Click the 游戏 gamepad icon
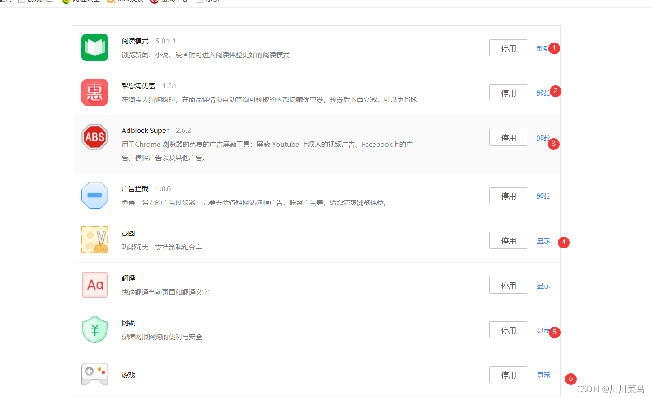The width and height of the screenshot is (651, 397). point(95,374)
